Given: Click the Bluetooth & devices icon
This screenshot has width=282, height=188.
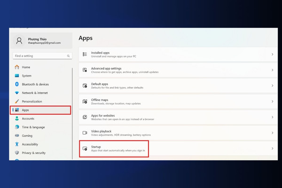Looking at the screenshot, I should [x=17, y=84].
